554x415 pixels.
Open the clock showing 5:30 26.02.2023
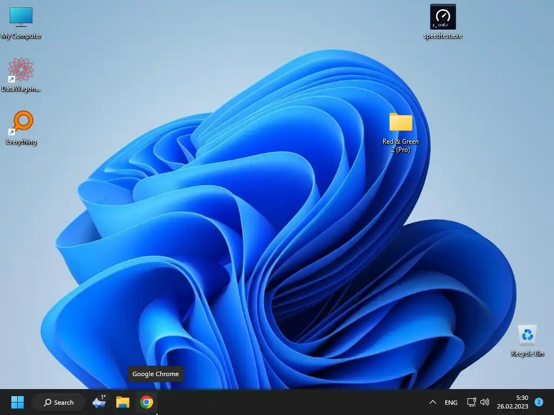(512, 402)
